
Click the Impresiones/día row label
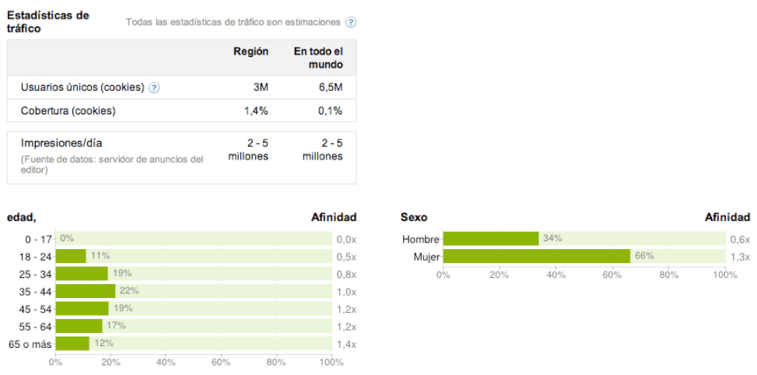point(61,143)
